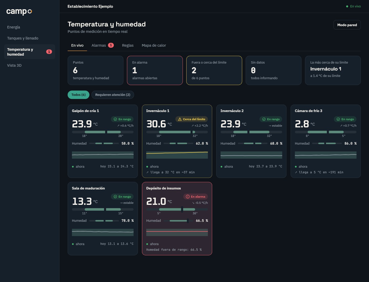Select Temperatura y humedad sidebar item
The width and height of the screenshot is (369, 282).
[29, 52]
